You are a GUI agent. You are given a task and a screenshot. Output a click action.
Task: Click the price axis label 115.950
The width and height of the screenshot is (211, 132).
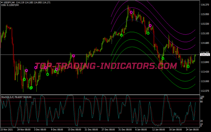[205, 14]
